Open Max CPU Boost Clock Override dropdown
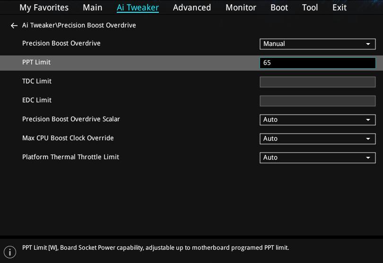The image size is (383, 263). [318, 139]
